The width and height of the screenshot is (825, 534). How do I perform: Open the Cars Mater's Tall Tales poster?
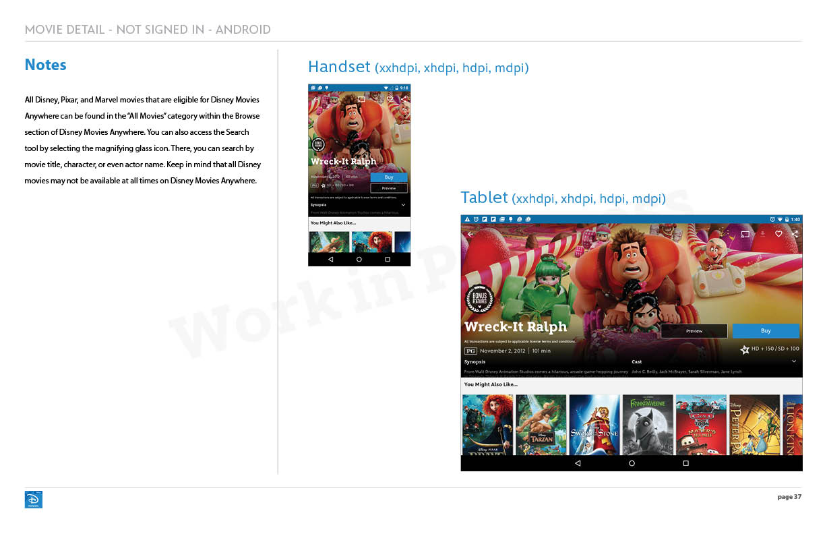point(701,425)
